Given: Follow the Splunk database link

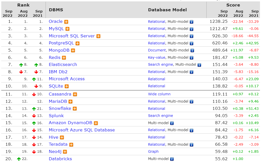Looking at the screenshot, I should click(56, 116).
